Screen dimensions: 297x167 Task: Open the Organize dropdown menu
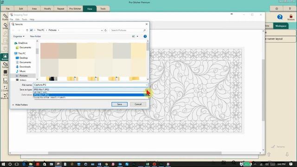point(19,36)
